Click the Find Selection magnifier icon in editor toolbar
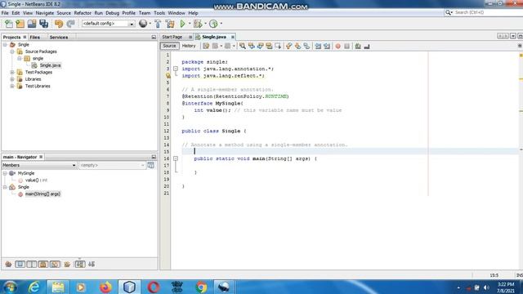 click(x=243, y=47)
